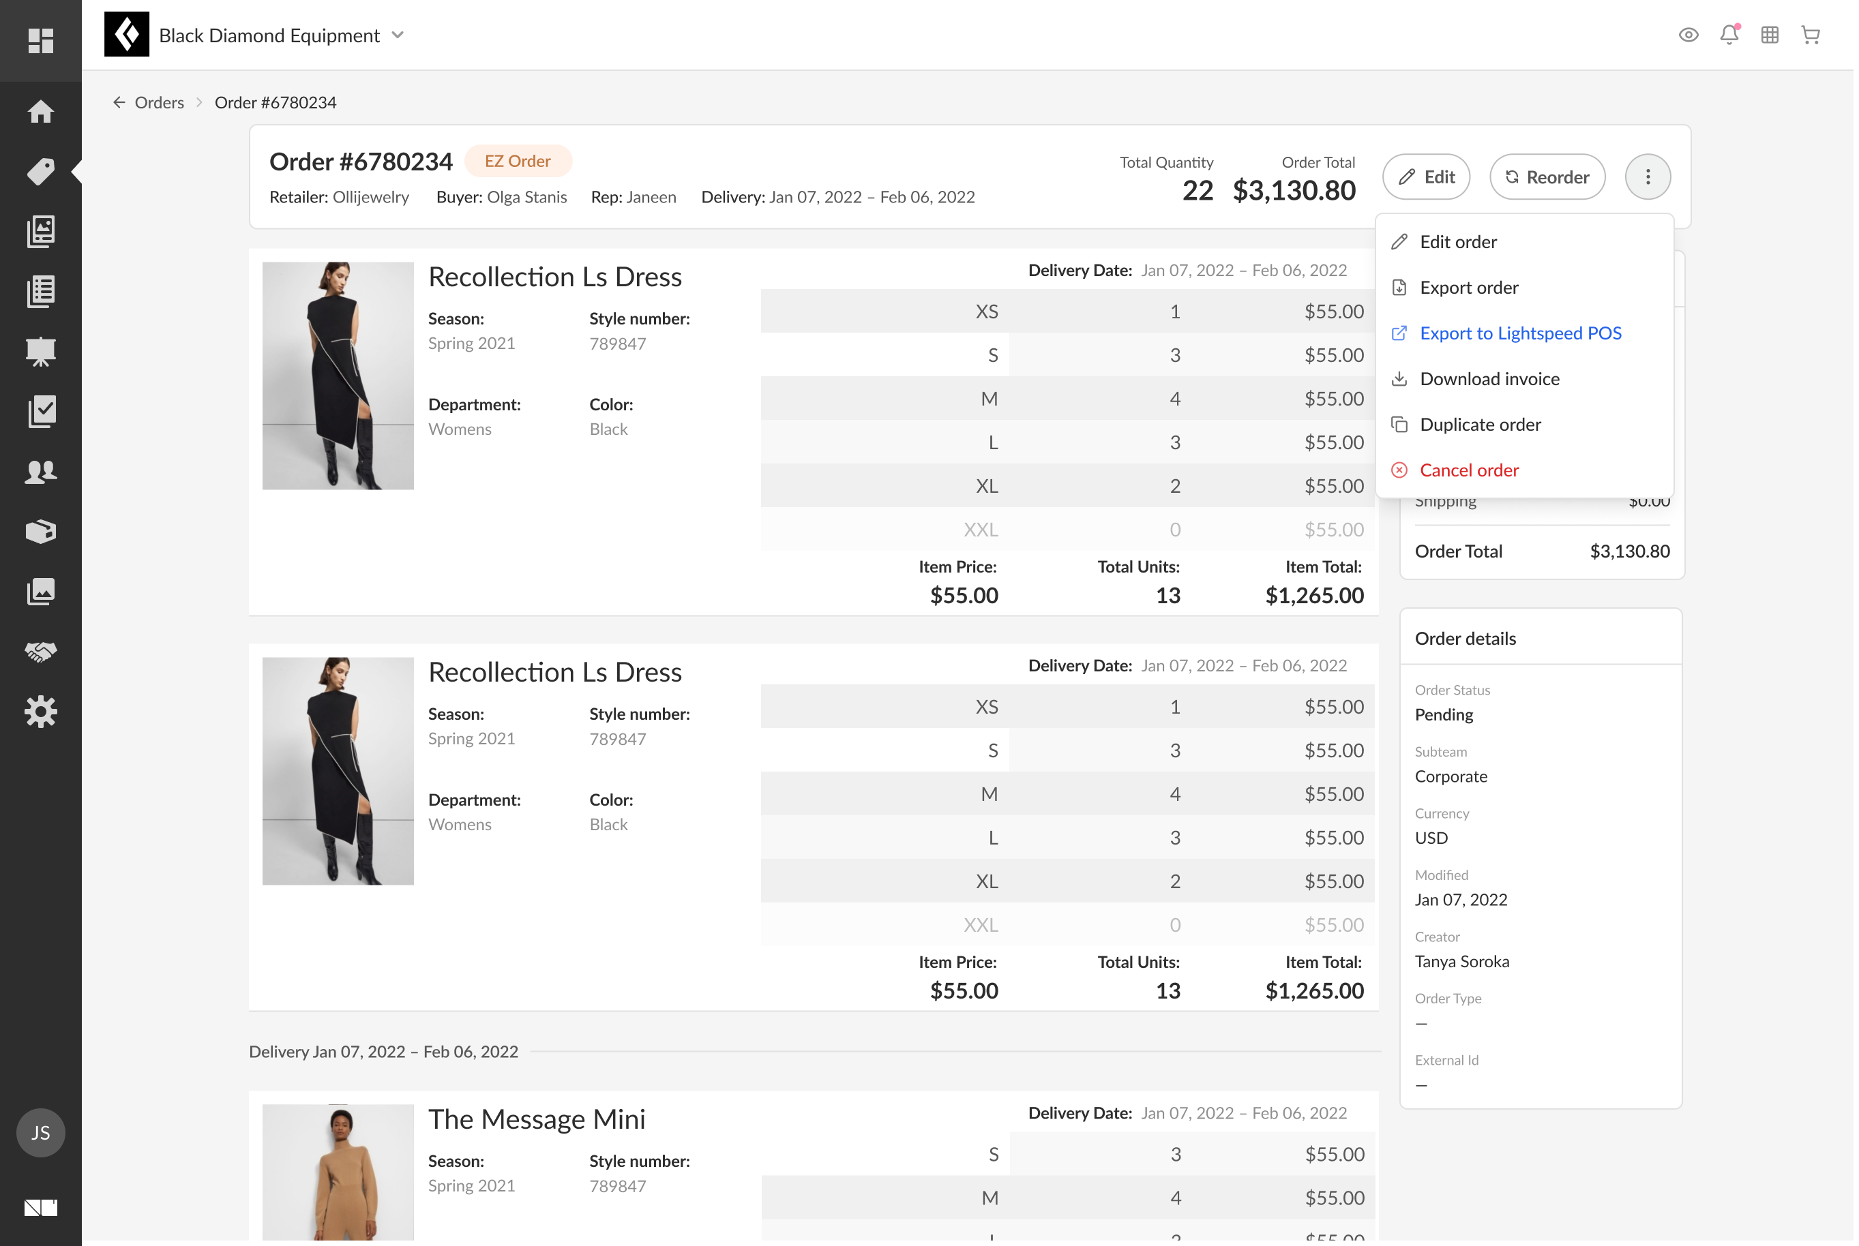
Task: Click the Pending order status value
Action: (x=1447, y=716)
